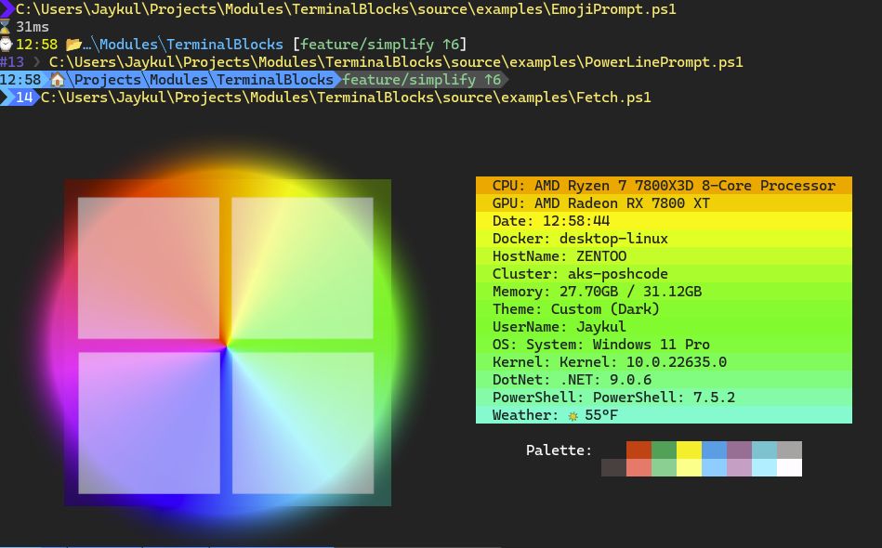Click the UserName: Jaykul line
Image resolution: width=882 pixels, height=548 pixels.
pos(664,327)
